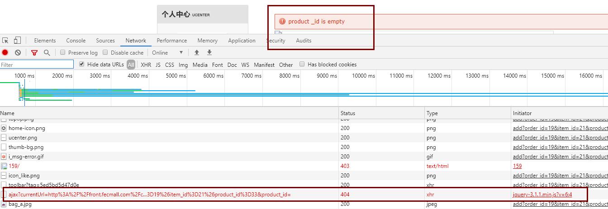The image size is (608, 209).
Task: Sort requests by Initiator column header
Action: pos(560,113)
